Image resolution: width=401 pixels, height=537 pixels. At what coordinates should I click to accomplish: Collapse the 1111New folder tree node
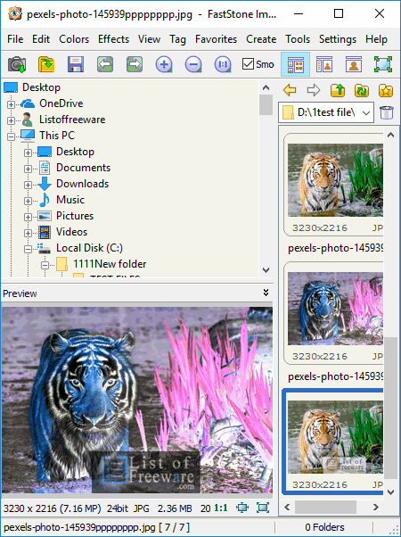45,265
